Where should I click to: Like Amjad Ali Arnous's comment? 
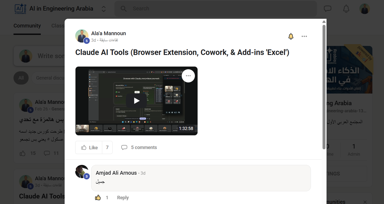(x=98, y=197)
